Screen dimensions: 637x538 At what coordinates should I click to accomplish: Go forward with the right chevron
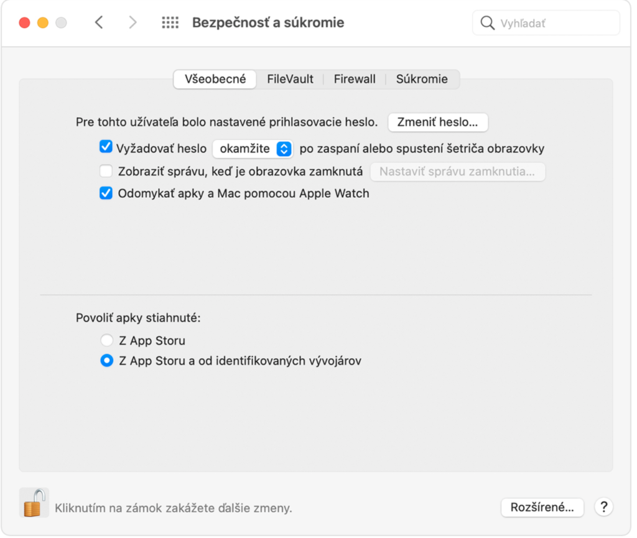pos(133,22)
